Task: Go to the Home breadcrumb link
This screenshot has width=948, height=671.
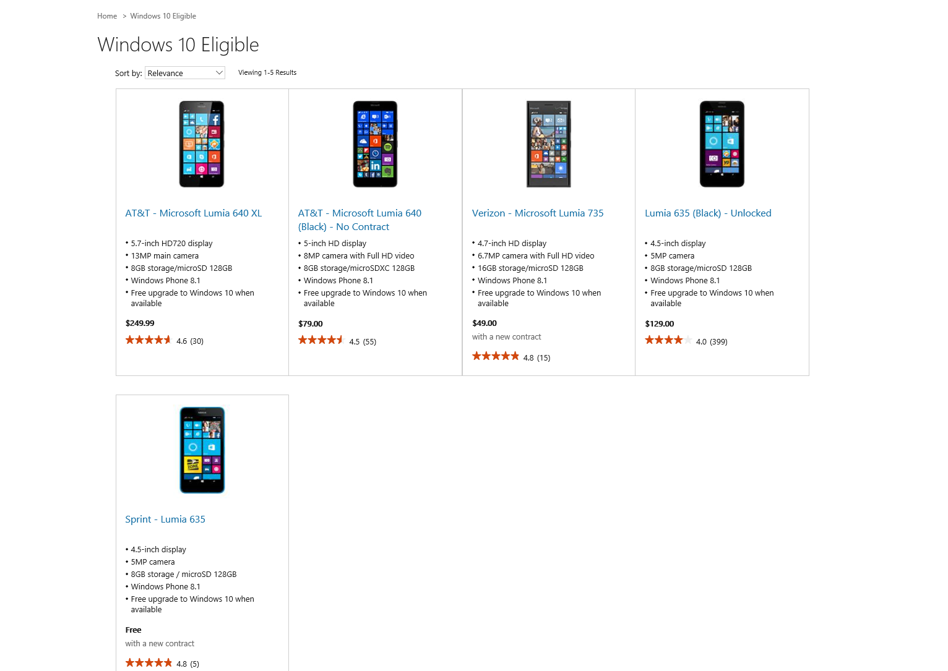Action: pos(107,16)
